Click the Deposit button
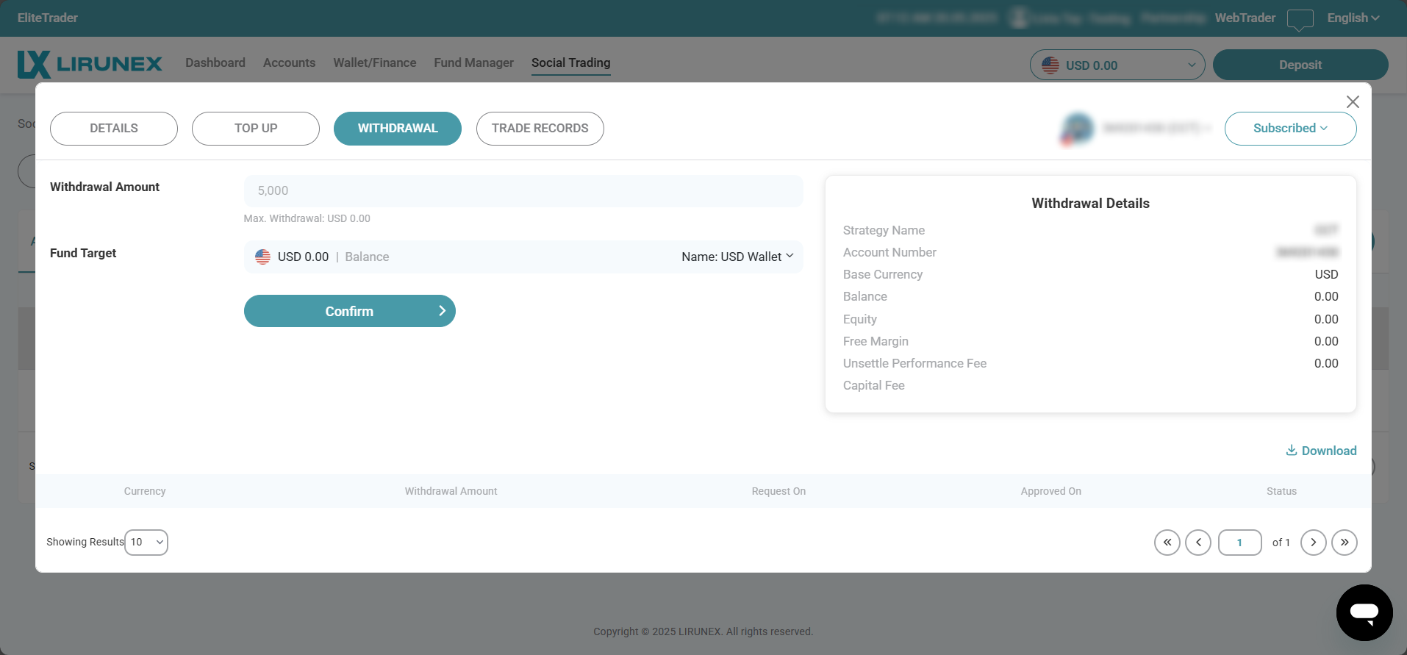The image size is (1407, 655). 1300,65
